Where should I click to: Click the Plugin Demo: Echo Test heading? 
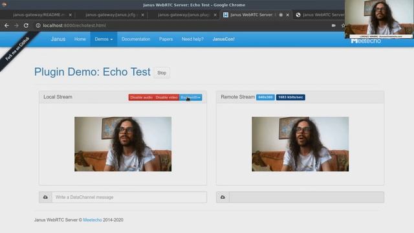click(92, 72)
